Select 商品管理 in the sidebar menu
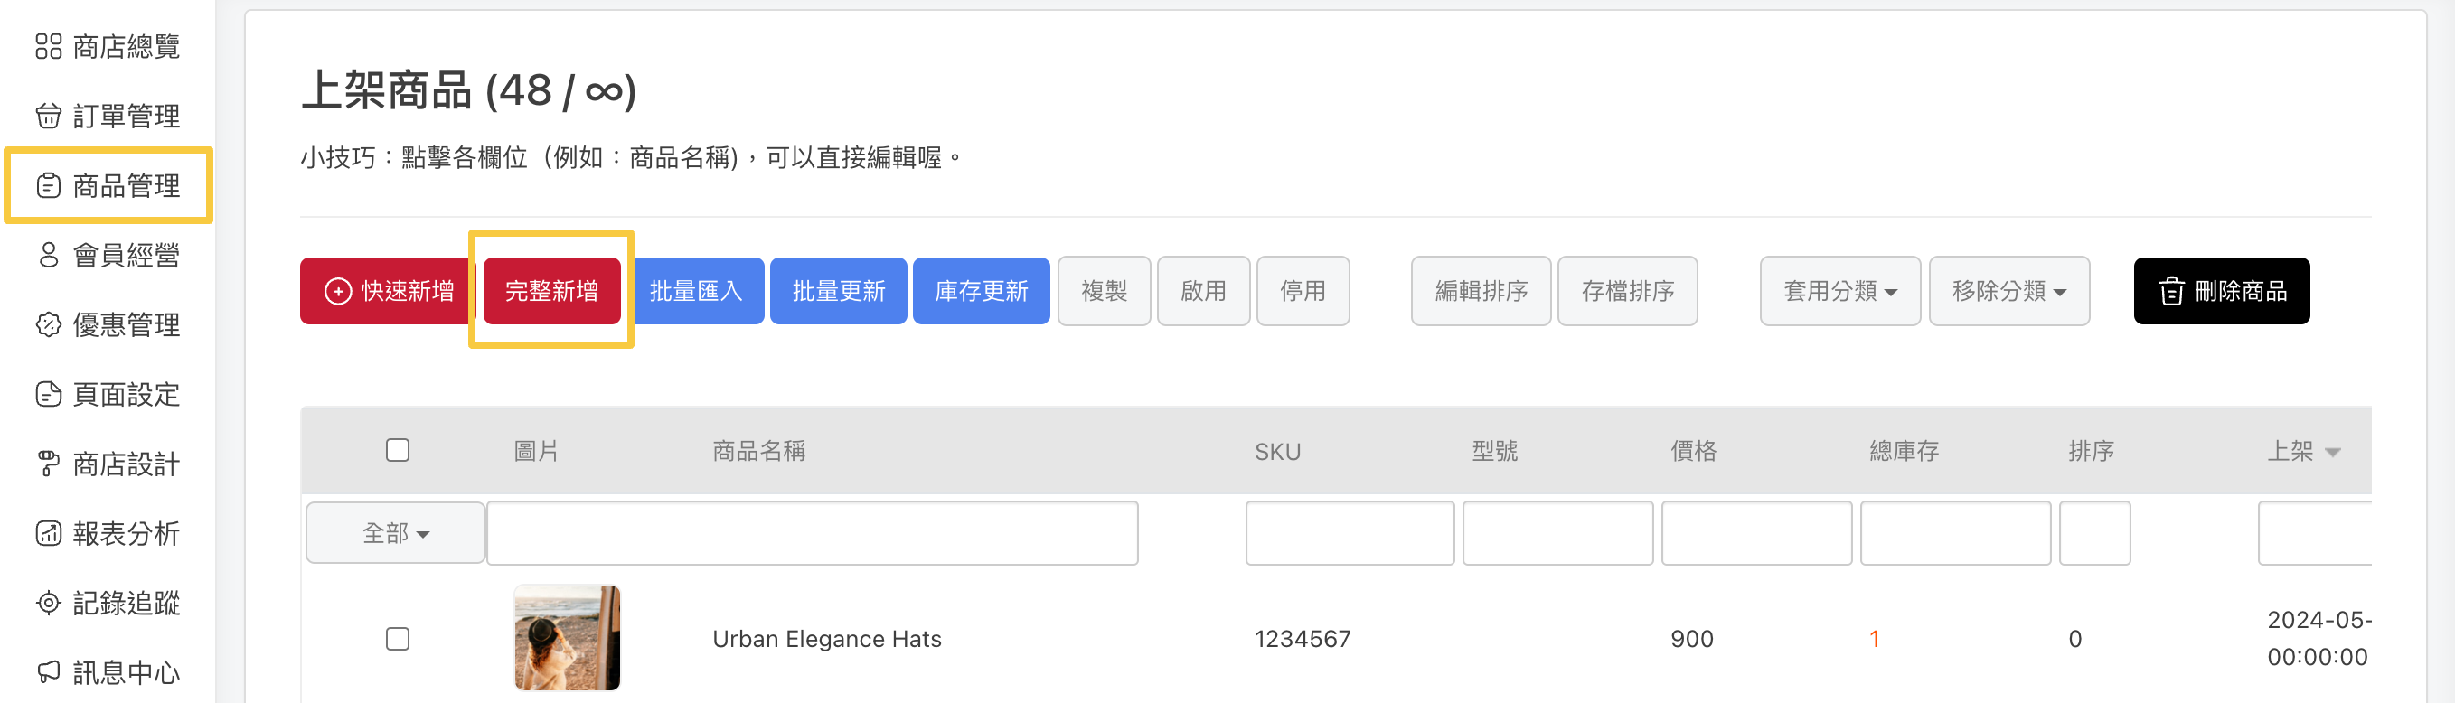The height and width of the screenshot is (703, 2455). pos(126,186)
